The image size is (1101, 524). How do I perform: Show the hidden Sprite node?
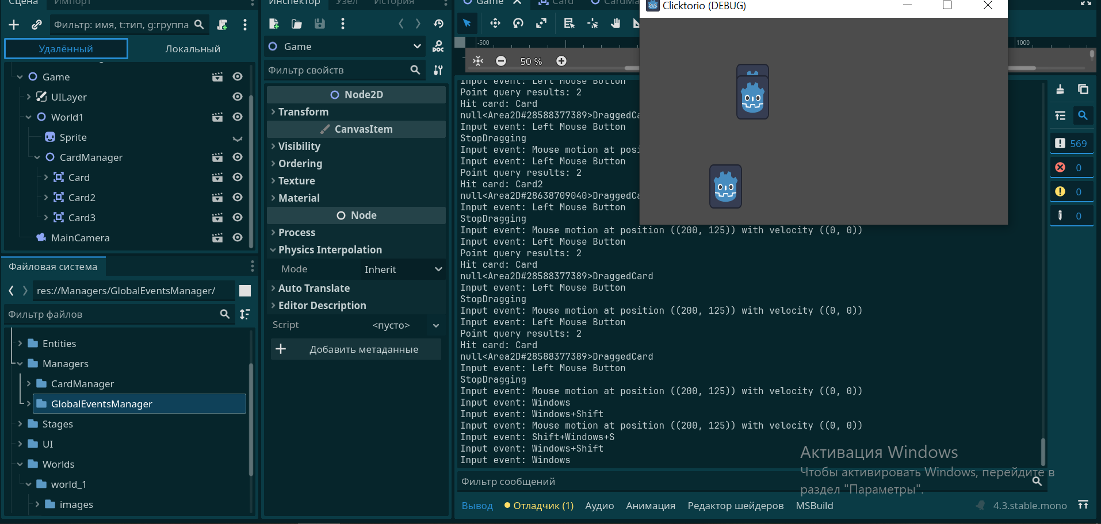click(x=238, y=138)
